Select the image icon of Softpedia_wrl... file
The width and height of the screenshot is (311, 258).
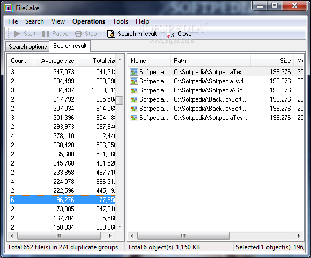pyautogui.click(x=134, y=81)
